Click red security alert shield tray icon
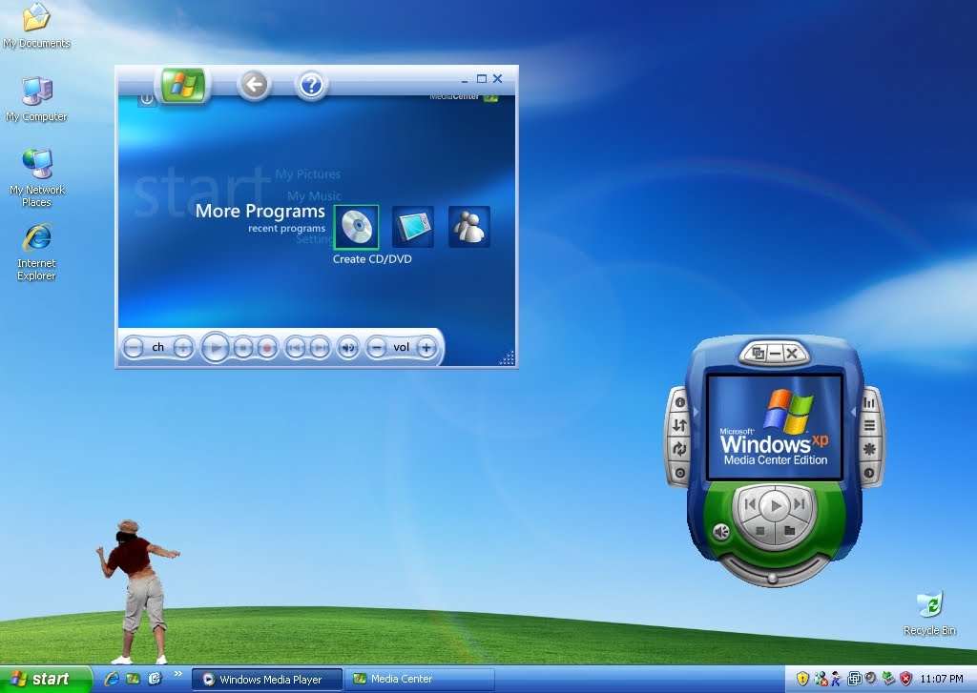977x693 pixels. tap(906, 679)
